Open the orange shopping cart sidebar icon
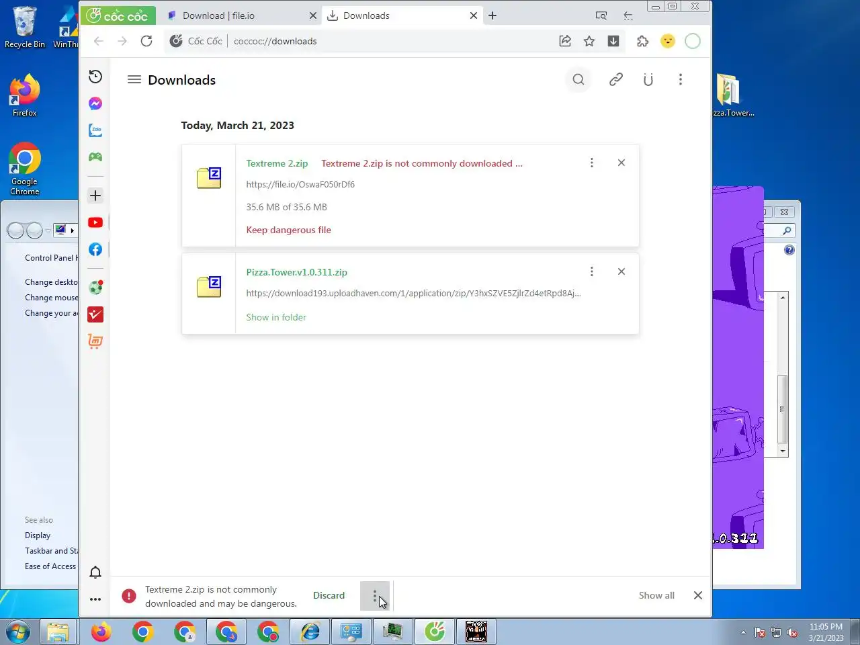 [95, 341]
